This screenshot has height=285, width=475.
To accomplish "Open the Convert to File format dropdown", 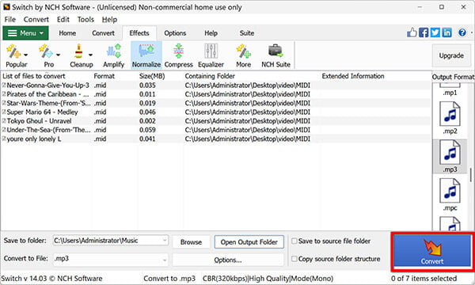I will click(x=165, y=260).
